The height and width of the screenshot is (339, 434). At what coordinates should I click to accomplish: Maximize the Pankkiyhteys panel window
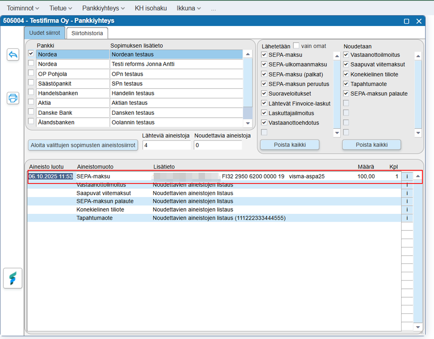pyautogui.click(x=407, y=21)
